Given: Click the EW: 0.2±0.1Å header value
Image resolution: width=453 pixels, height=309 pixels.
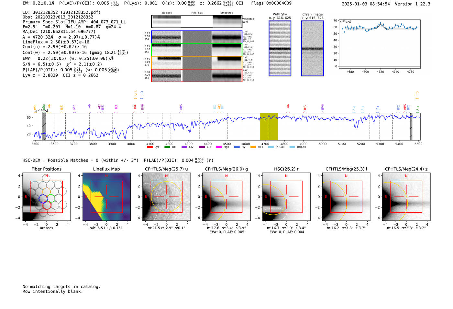Looking at the screenshot, I should [39, 3].
